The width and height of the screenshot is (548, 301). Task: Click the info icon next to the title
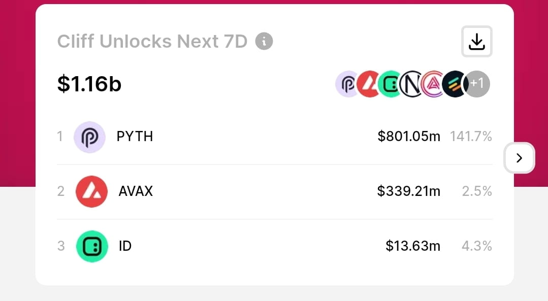[264, 42]
